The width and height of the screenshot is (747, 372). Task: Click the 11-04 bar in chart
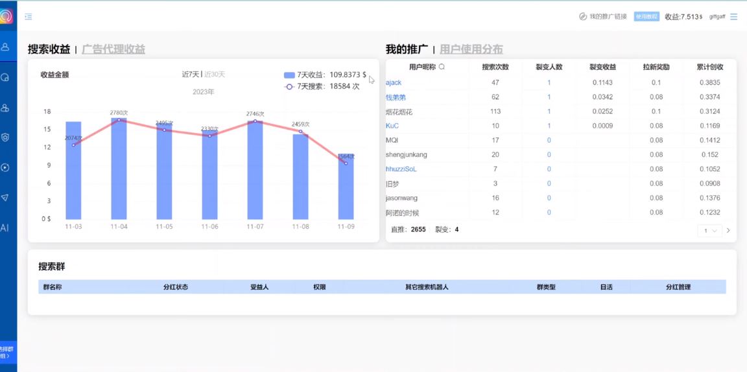click(119, 169)
